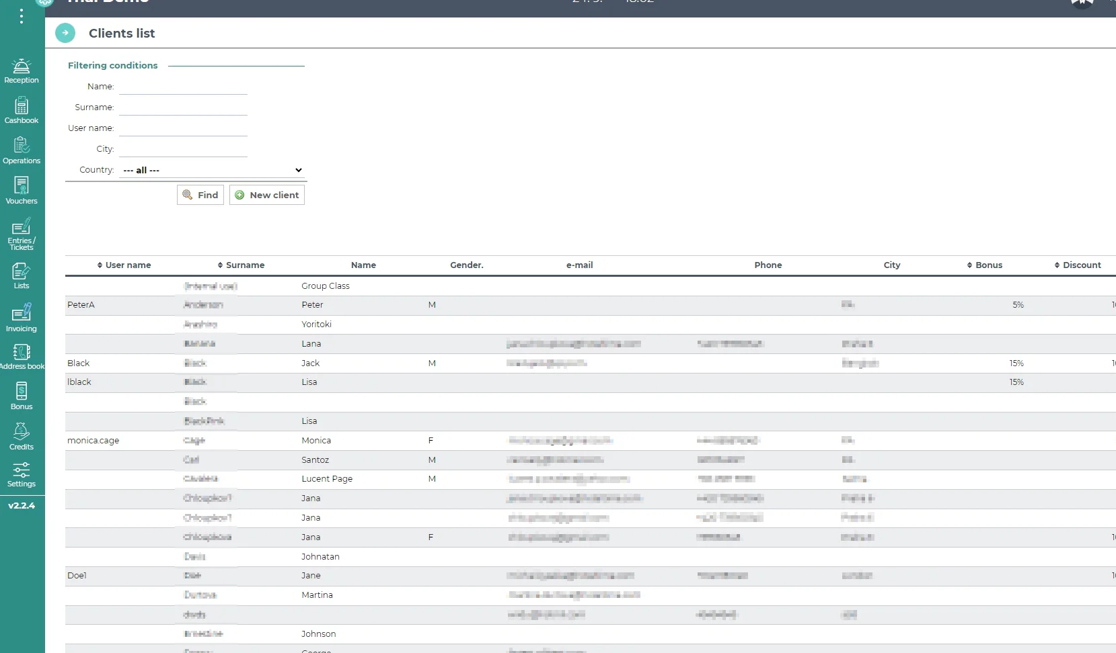Image resolution: width=1116 pixels, height=653 pixels.
Task: Select the Yoritoki client row
Action: pos(591,324)
